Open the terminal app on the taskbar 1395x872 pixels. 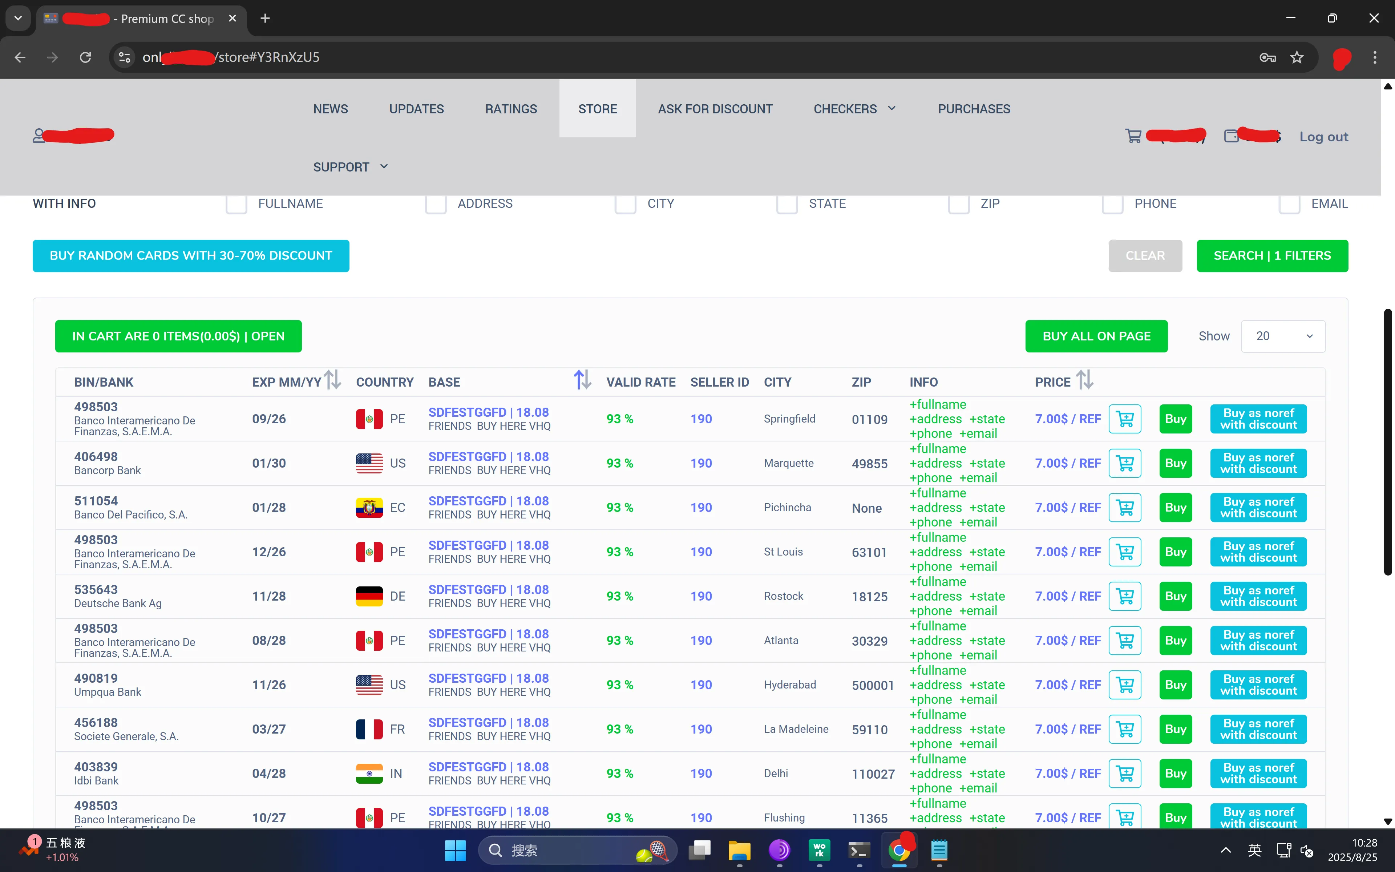pos(860,850)
